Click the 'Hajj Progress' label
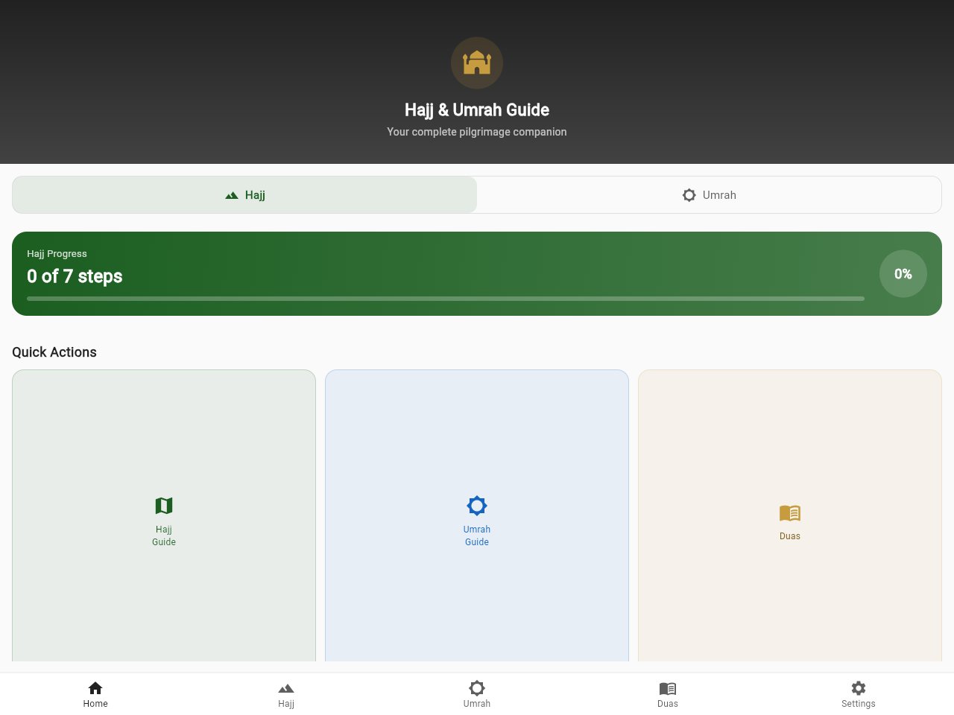The image size is (954, 715). (x=57, y=254)
